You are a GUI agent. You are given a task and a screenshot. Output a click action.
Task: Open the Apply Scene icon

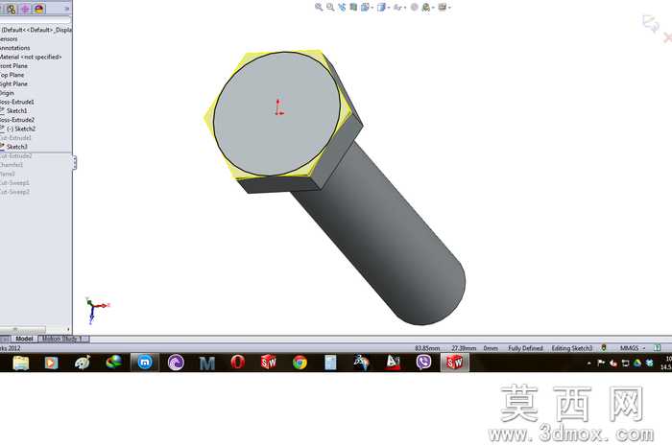click(x=425, y=7)
